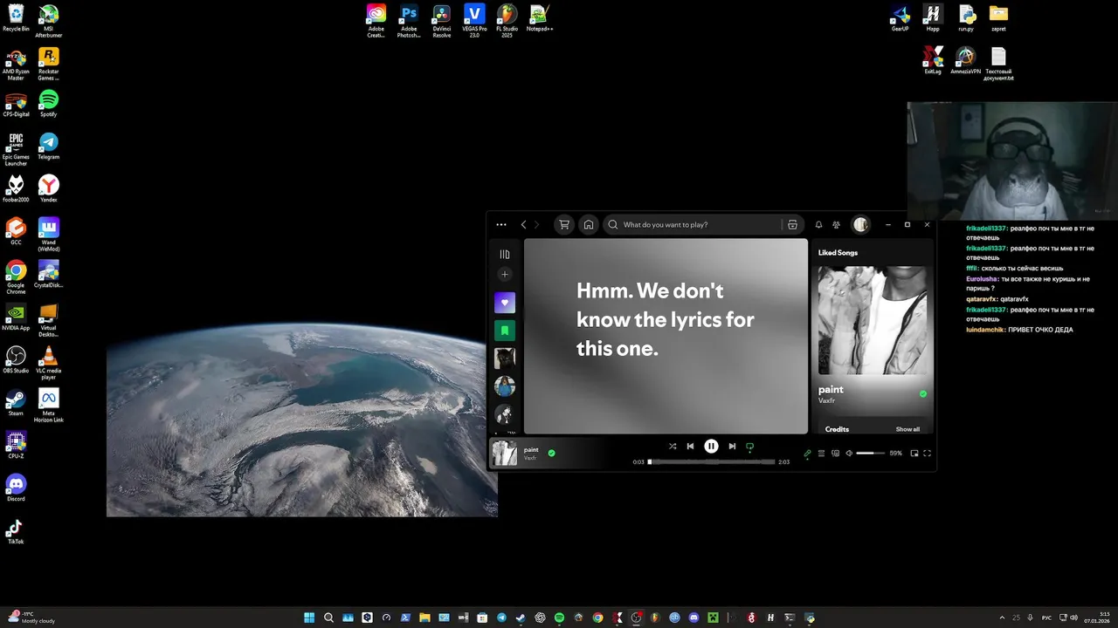Click the green check in right panel
Viewport: 1118px width, 628px height.
click(923, 394)
